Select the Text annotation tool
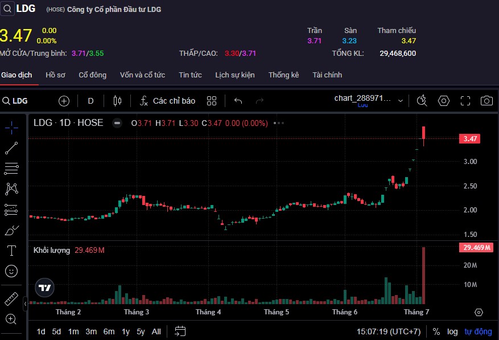 11,251
